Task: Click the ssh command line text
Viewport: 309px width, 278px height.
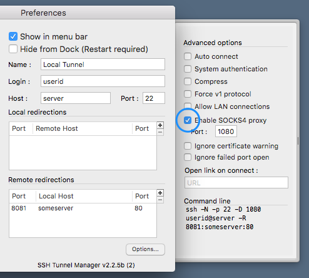Action: click(223, 218)
